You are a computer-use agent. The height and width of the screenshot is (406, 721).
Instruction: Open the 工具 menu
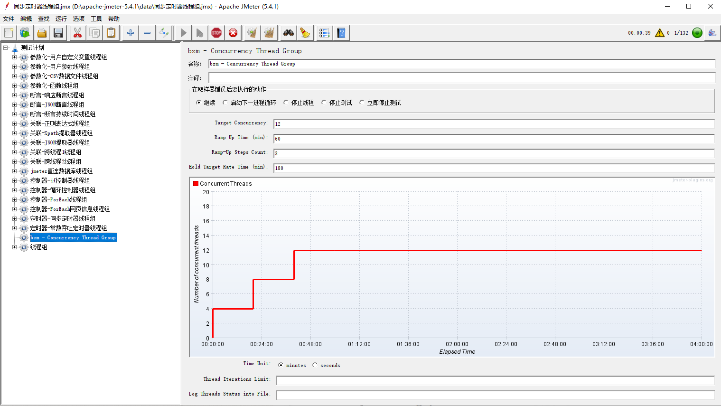(96, 19)
